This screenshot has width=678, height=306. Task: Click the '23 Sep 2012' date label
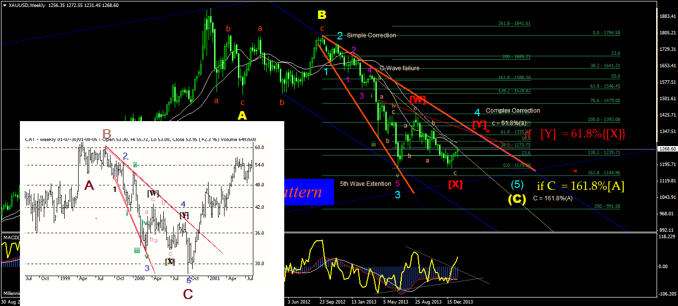pyautogui.click(x=332, y=302)
